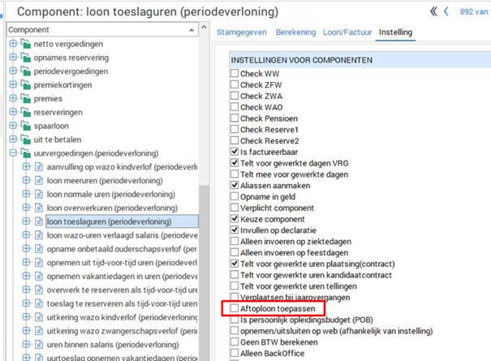Click document icon of loon meeruren
This screenshot has width=491, height=361.
point(38,180)
